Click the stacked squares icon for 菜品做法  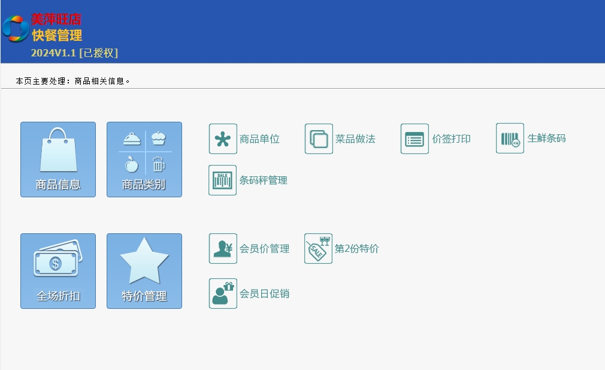point(319,139)
